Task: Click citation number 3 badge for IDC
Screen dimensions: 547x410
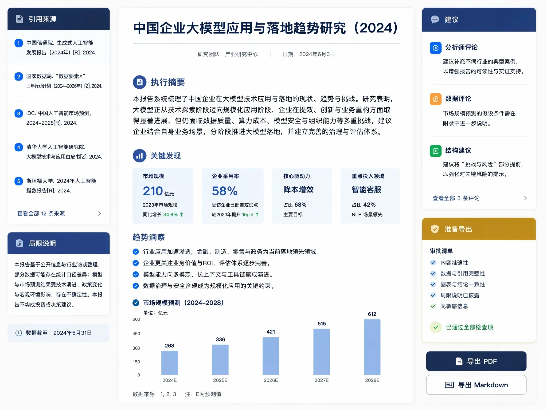Action: point(18,113)
